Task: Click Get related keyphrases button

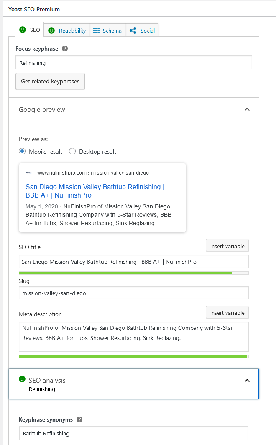Action: click(x=50, y=82)
